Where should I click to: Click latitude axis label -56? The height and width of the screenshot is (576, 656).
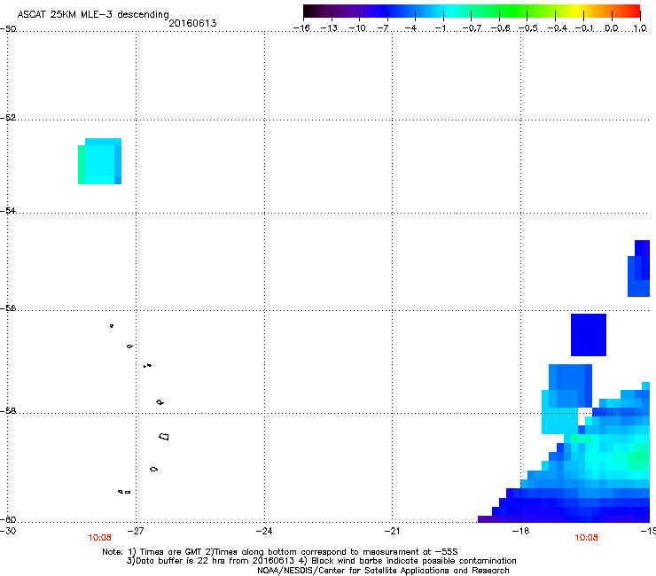click(8, 308)
